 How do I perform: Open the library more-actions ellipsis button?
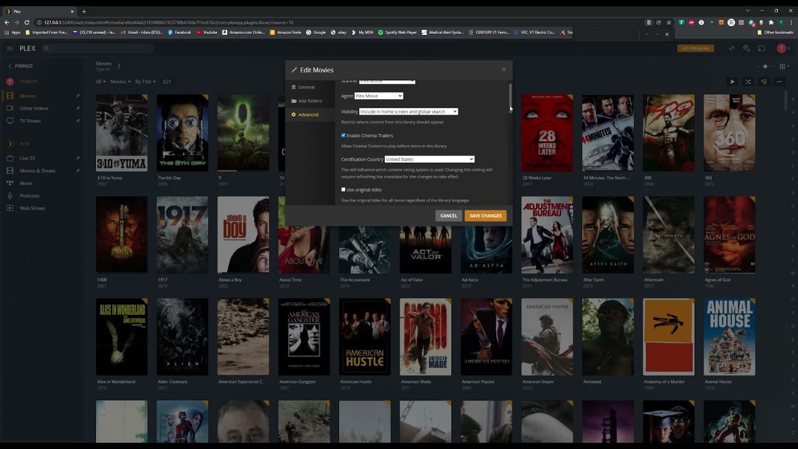pos(779,82)
